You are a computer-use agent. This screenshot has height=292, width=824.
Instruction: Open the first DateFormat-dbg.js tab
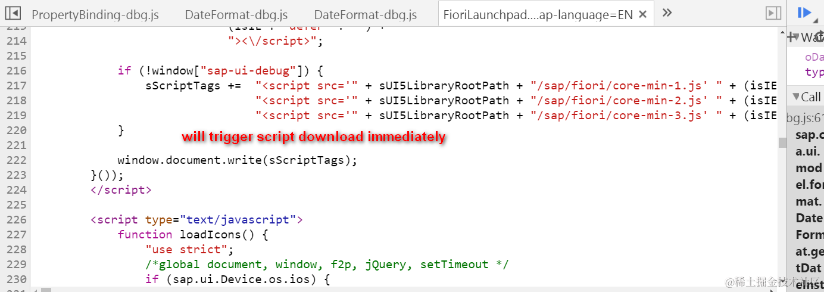[x=236, y=15]
